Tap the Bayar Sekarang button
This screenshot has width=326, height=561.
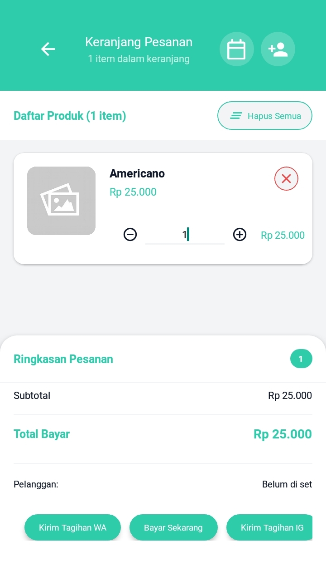[173, 528]
